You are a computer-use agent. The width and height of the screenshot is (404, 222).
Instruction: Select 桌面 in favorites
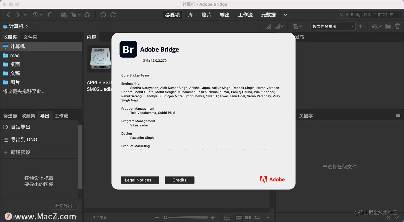(x=41, y=64)
